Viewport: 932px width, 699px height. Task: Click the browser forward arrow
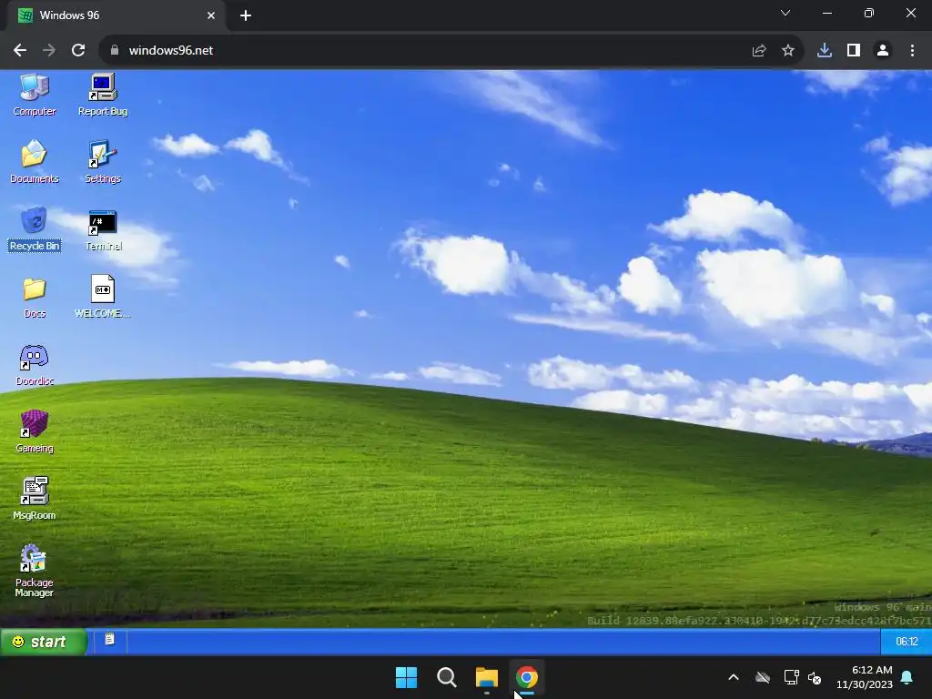(x=49, y=51)
